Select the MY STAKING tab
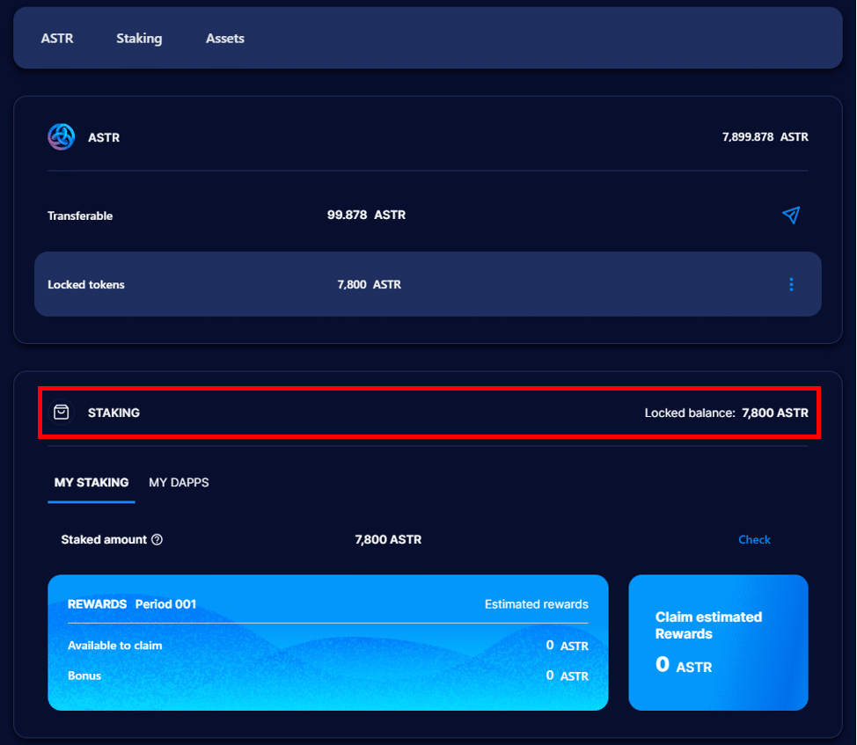Screen dimensions: 857x745 click(91, 482)
